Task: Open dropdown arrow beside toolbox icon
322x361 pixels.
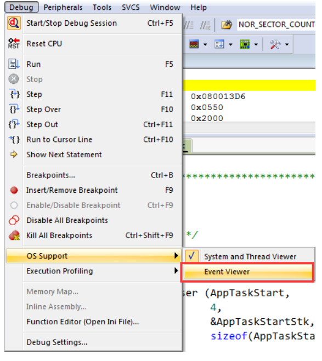Action: tap(287, 44)
